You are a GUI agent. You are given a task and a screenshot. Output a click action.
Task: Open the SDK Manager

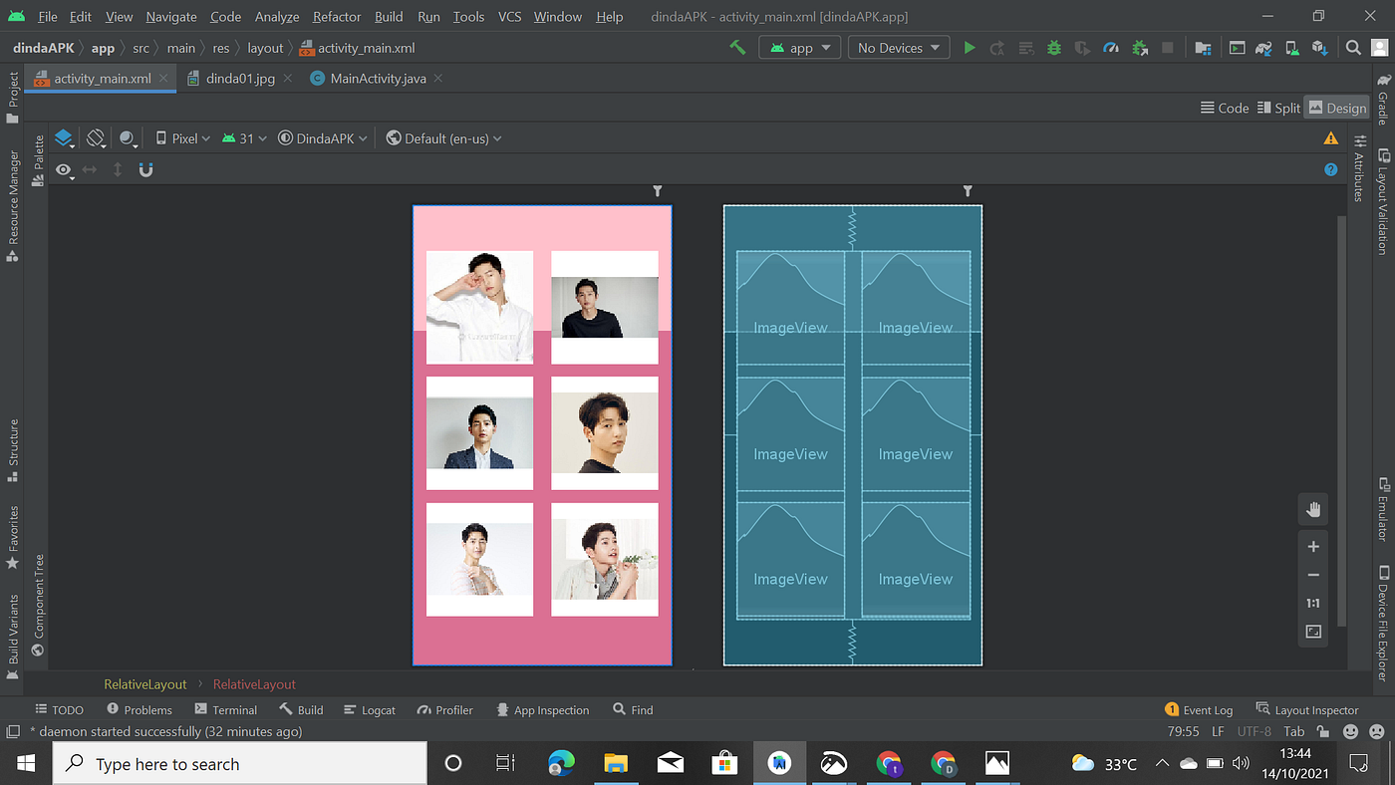click(x=1320, y=46)
